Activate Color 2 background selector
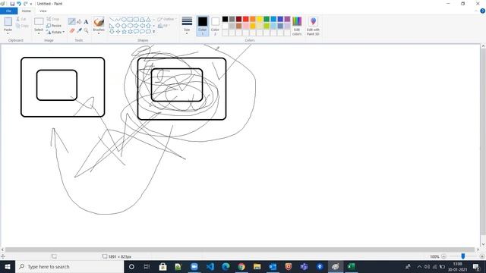 click(215, 26)
